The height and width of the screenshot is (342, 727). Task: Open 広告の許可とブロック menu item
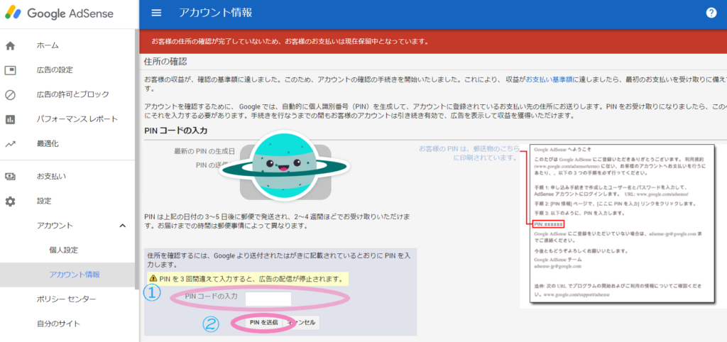pos(73,94)
